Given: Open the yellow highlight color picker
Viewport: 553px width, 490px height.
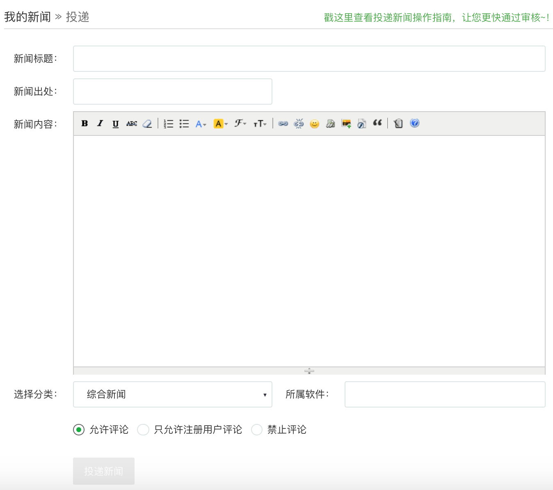Looking at the screenshot, I should (x=221, y=124).
